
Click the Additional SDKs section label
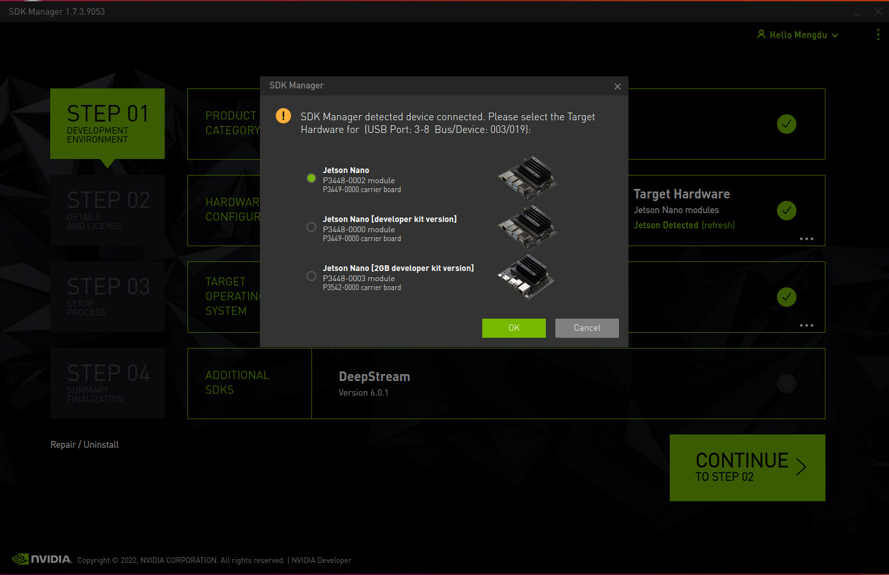pos(237,382)
